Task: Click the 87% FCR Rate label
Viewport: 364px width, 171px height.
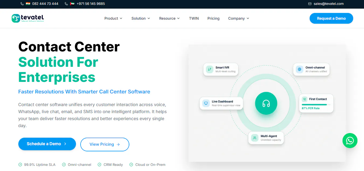Action: click(x=311, y=108)
